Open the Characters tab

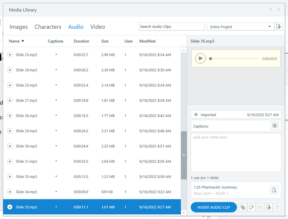tap(48, 27)
